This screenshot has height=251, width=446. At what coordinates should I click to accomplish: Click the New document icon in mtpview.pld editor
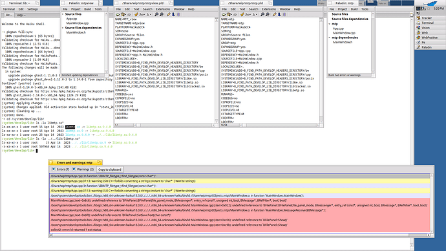tap(118, 14)
